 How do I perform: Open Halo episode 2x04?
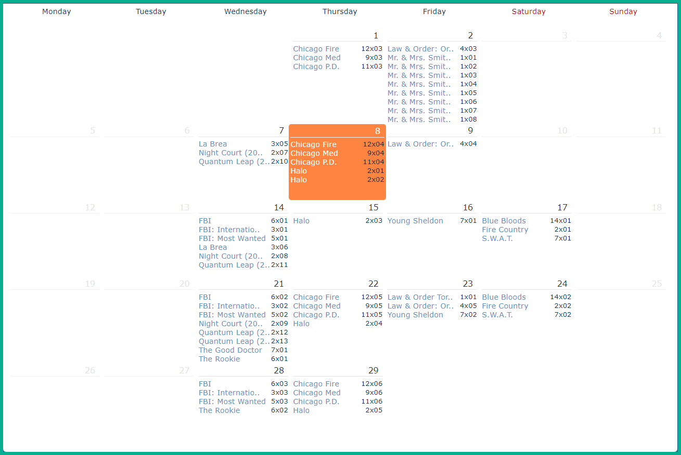click(x=301, y=324)
